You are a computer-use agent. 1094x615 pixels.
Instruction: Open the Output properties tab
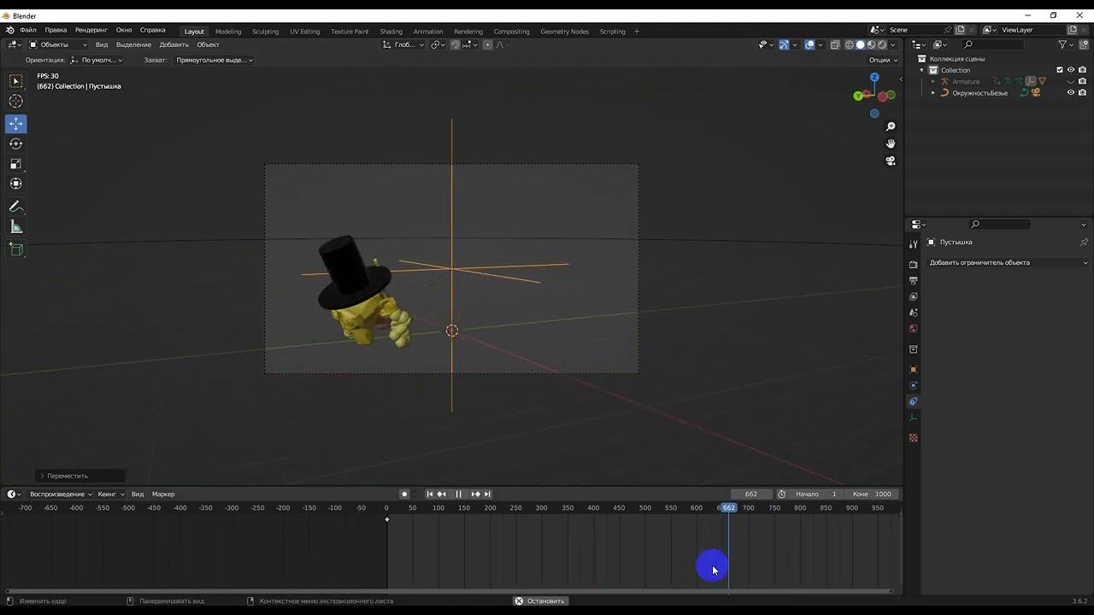pos(913,280)
